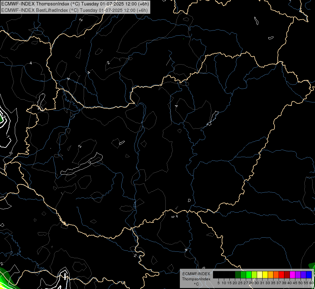Click the legend tick label 5

pos(218,283)
